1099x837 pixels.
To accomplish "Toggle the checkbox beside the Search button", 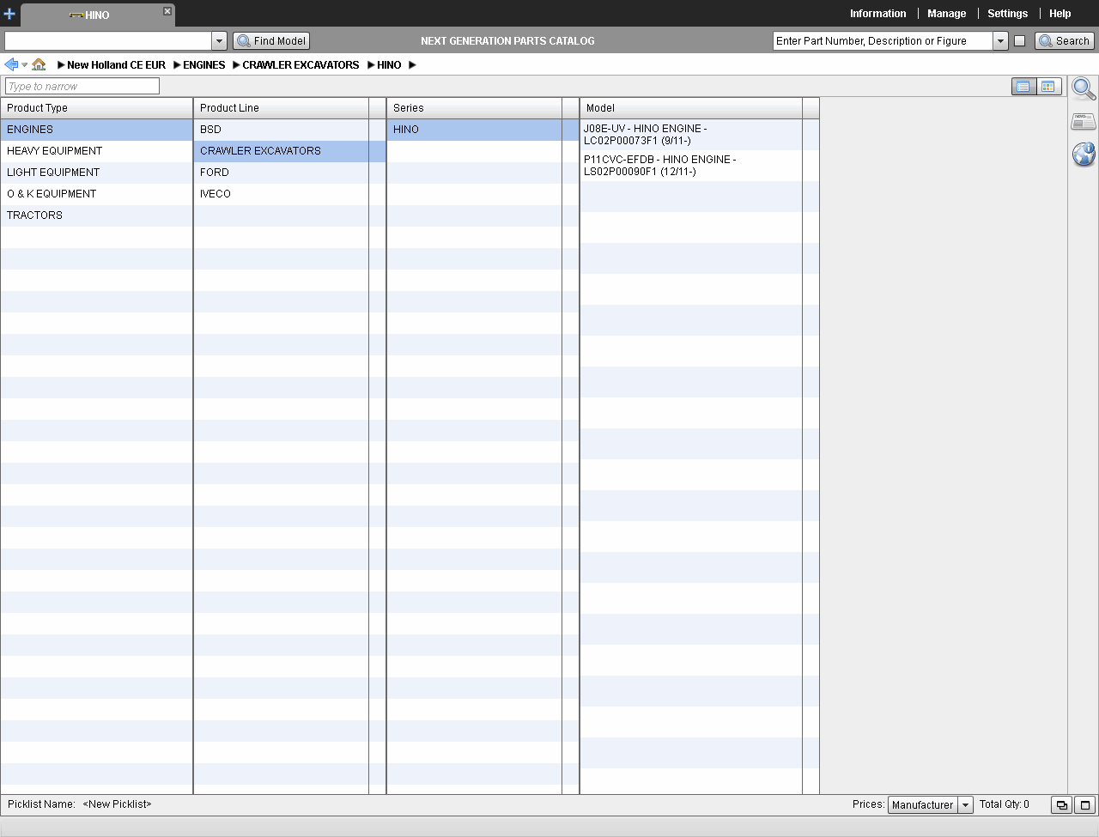I will tap(1019, 40).
